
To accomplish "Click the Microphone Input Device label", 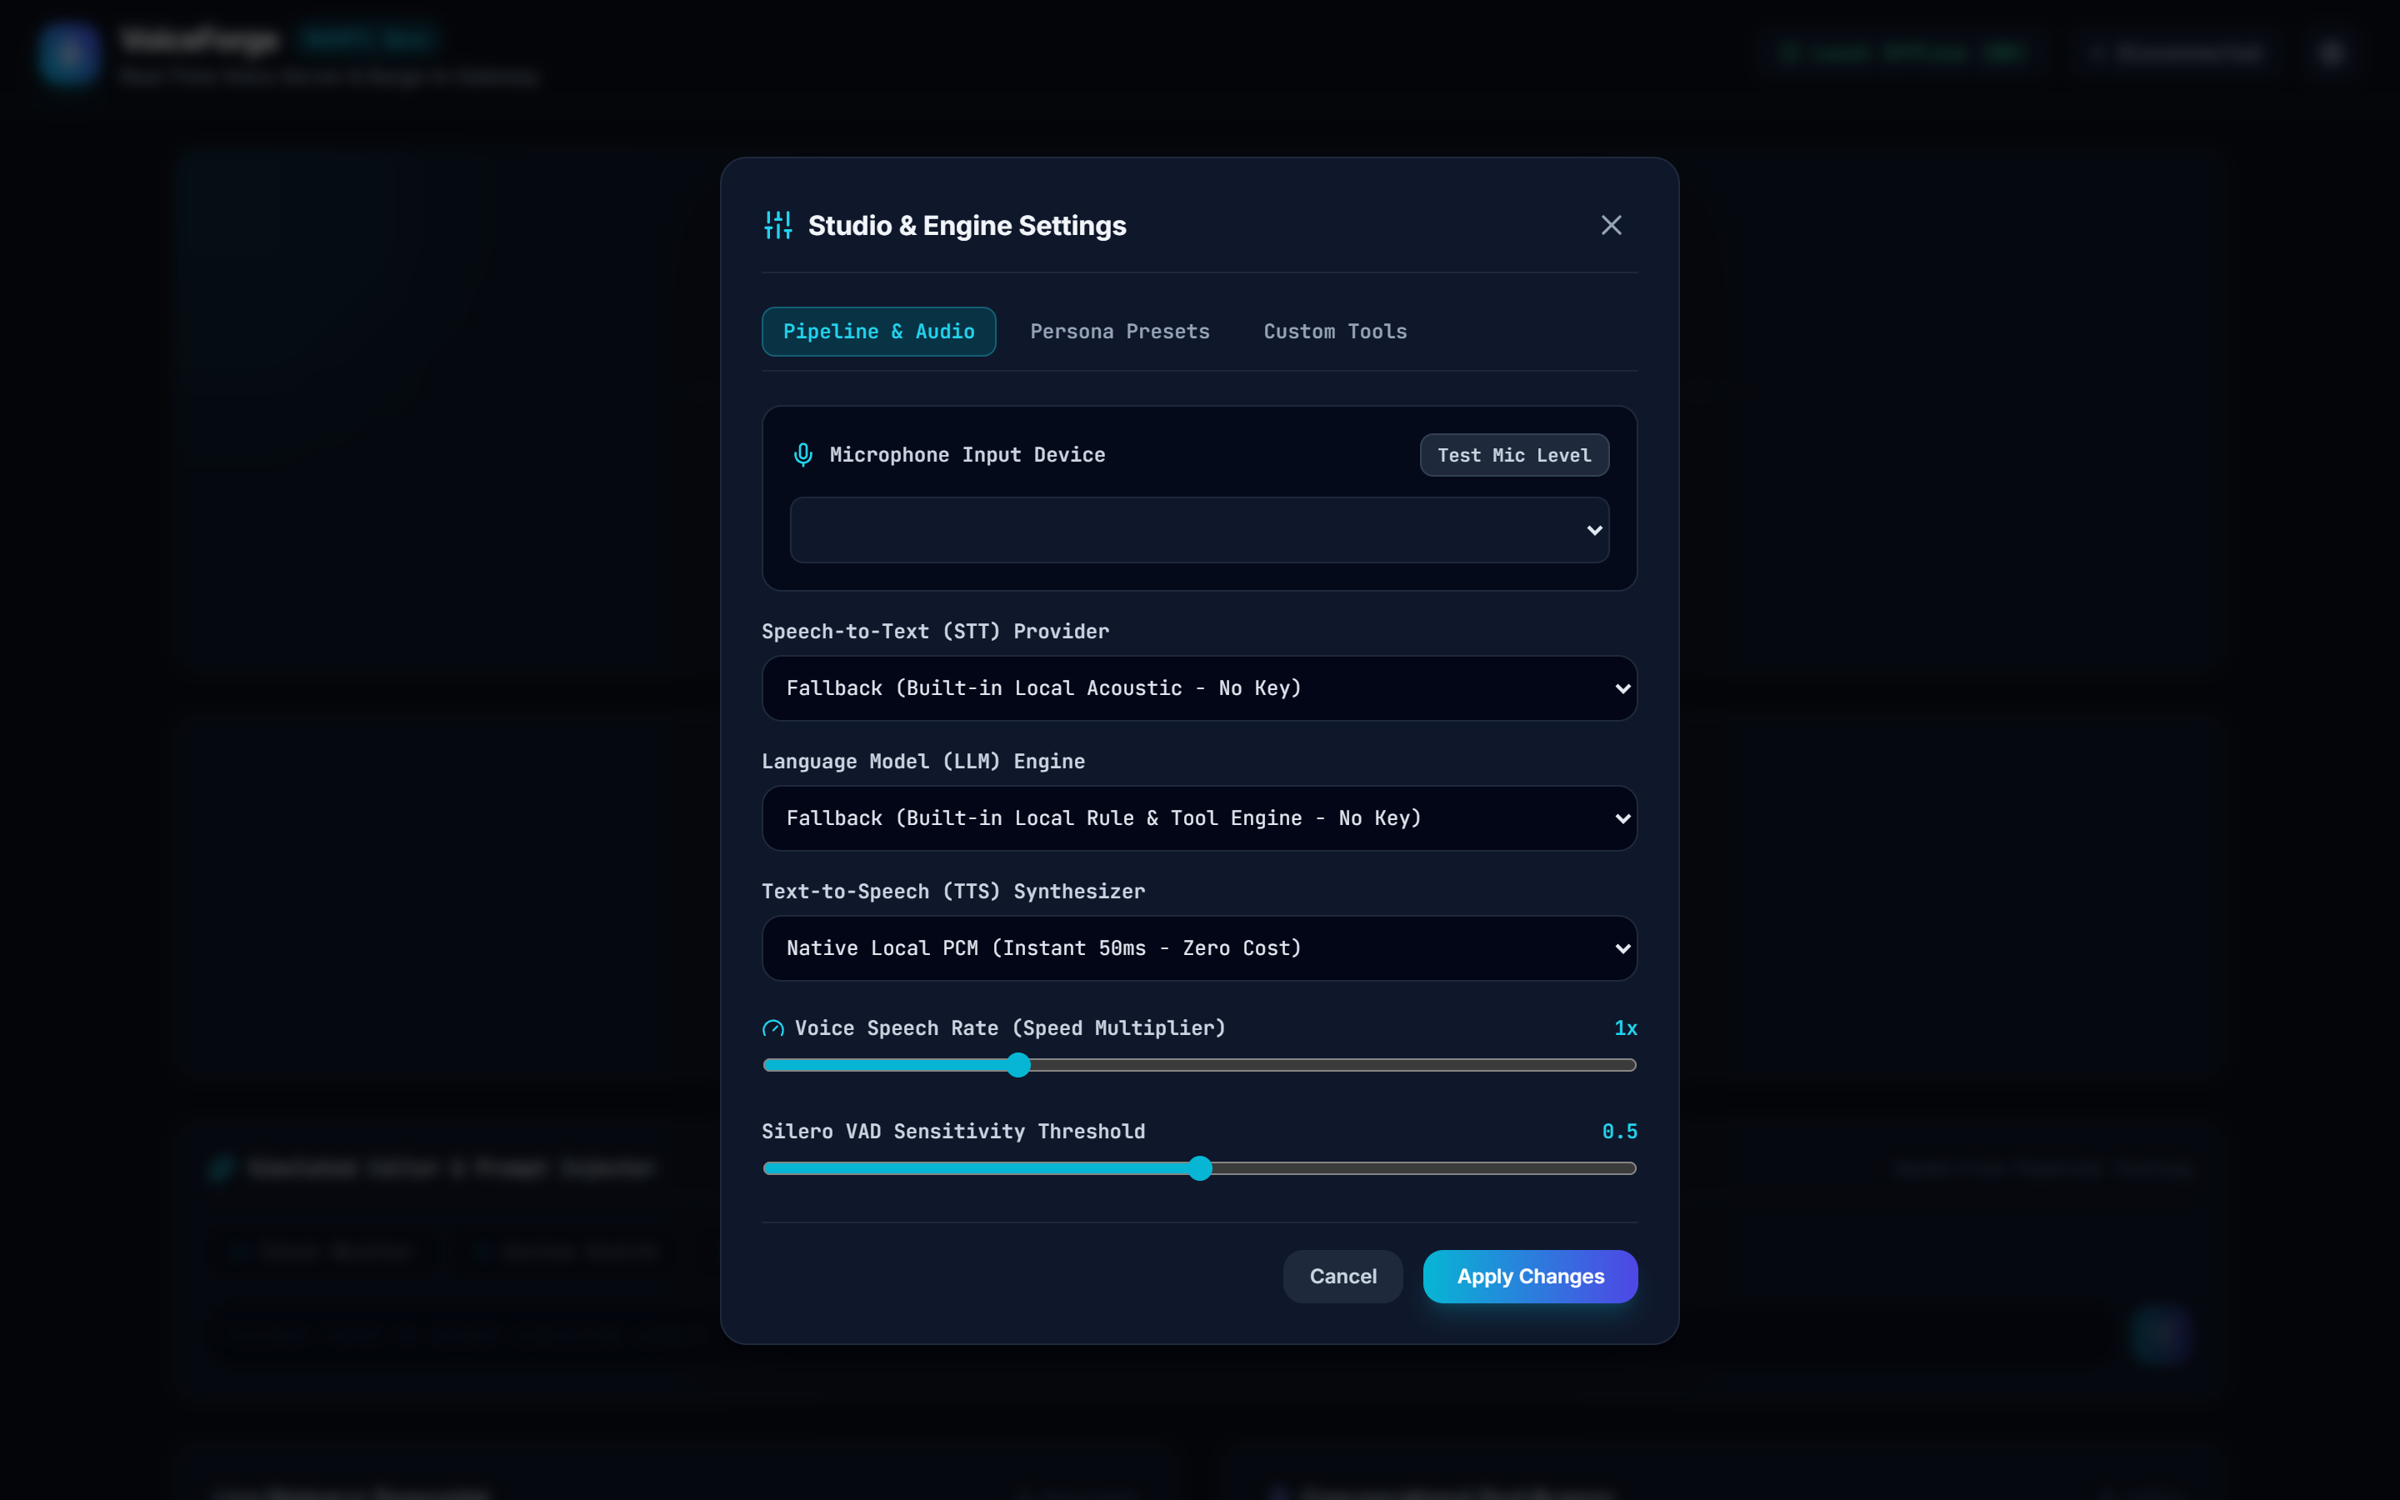I will [967, 455].
